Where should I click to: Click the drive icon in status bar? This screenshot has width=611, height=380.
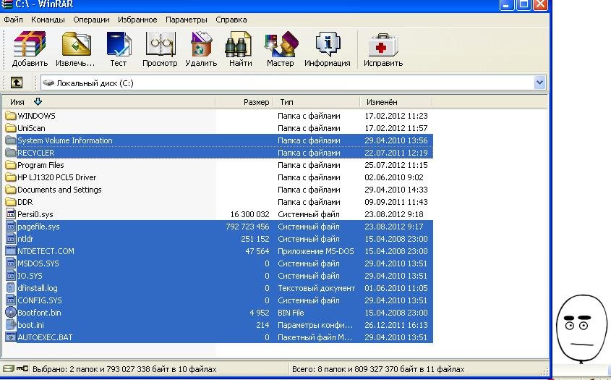coord(8,368)
